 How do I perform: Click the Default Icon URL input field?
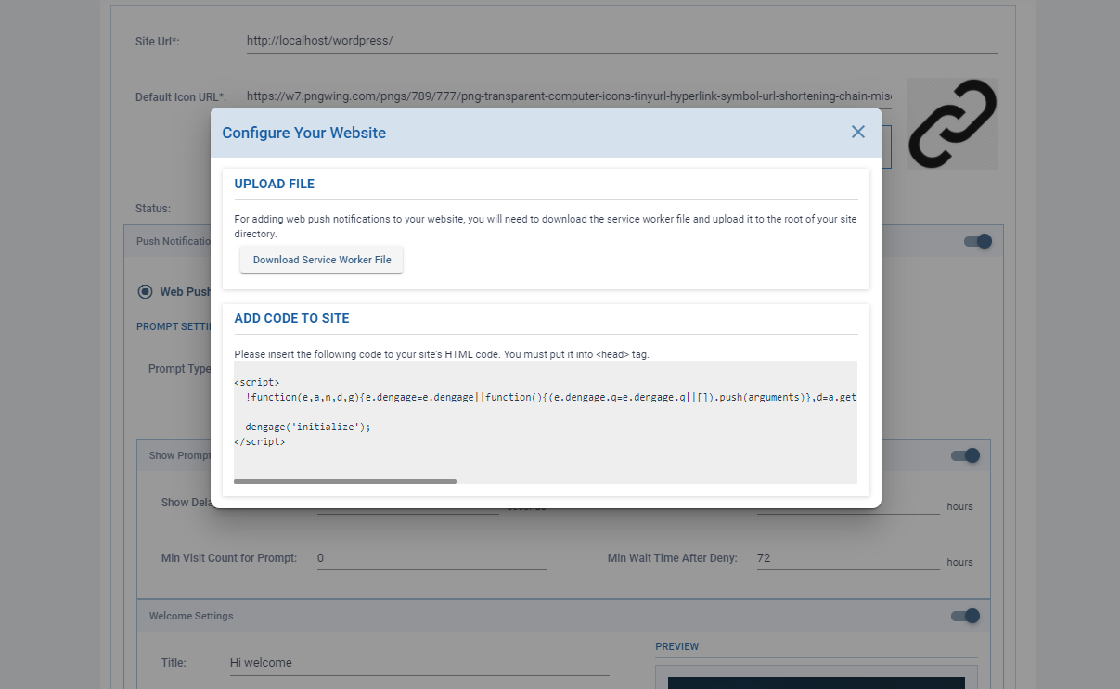pyautogui.click(x=569, y=96)
